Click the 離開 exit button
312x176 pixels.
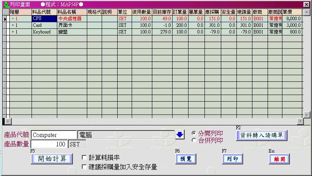tap(279, 159)
